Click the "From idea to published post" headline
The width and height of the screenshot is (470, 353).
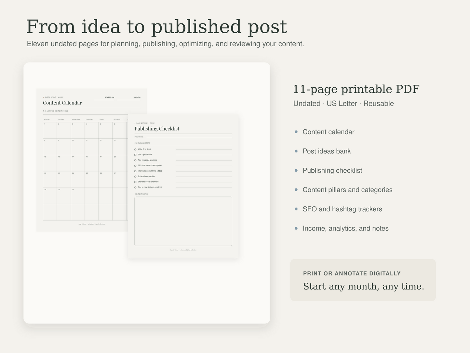tap(156, 27)
